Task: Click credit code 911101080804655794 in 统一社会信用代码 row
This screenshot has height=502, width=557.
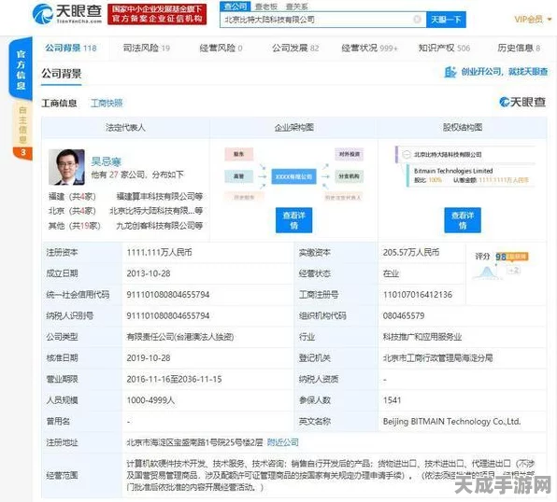Action: tap(168, 295)
